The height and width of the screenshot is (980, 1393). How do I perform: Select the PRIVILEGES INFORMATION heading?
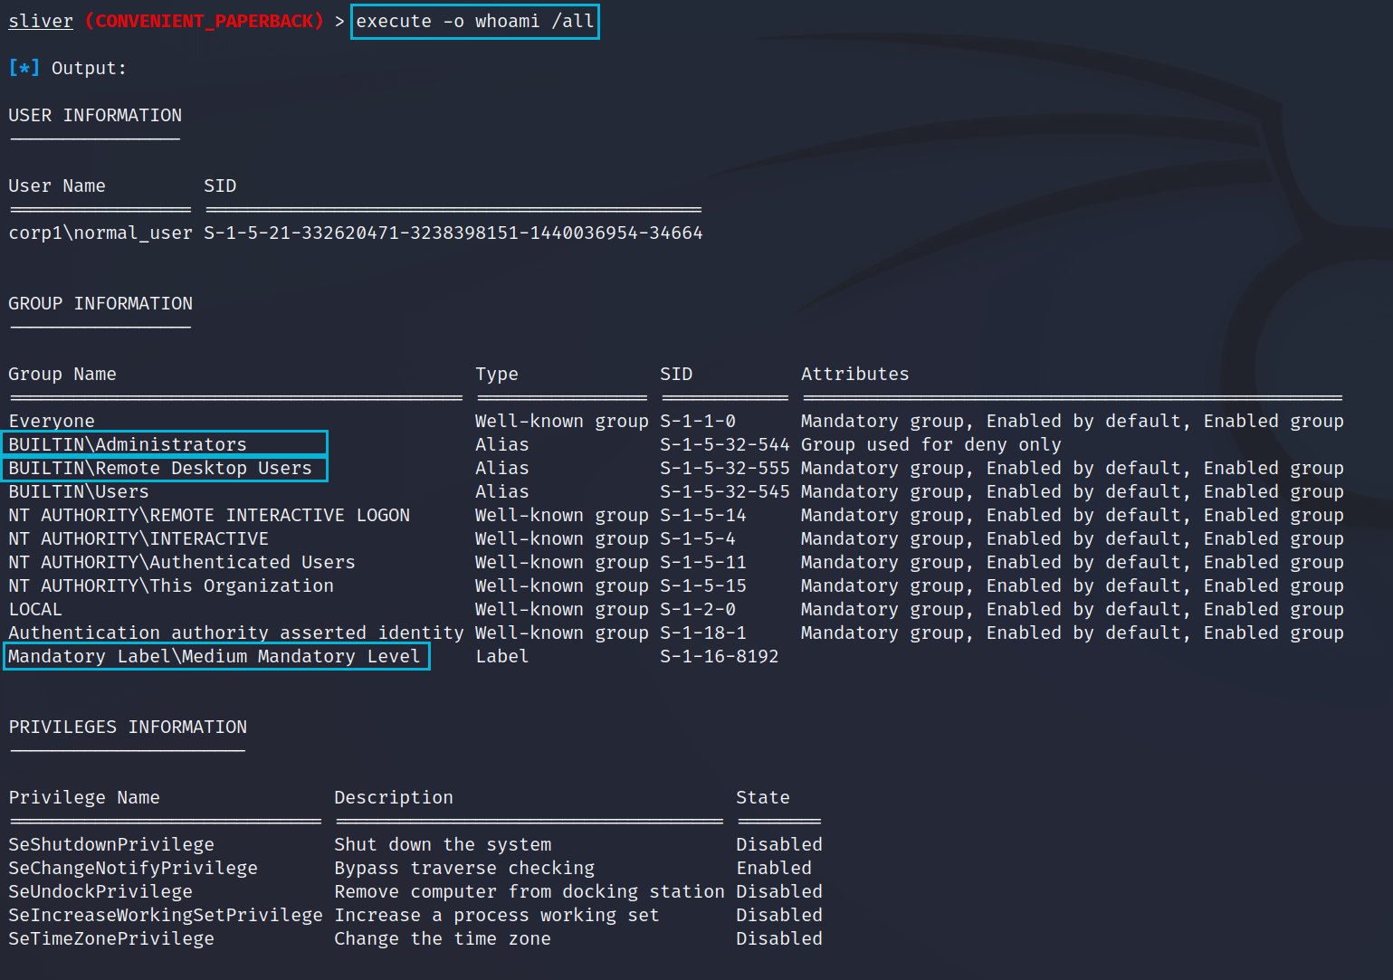128,727
